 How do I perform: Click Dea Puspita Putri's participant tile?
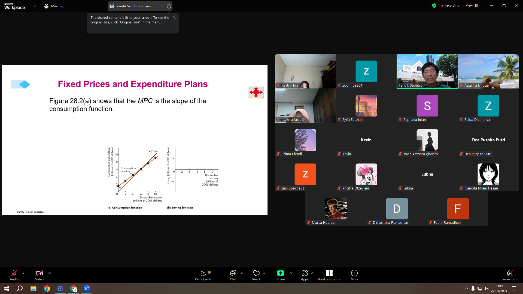[x=488, y=140]
